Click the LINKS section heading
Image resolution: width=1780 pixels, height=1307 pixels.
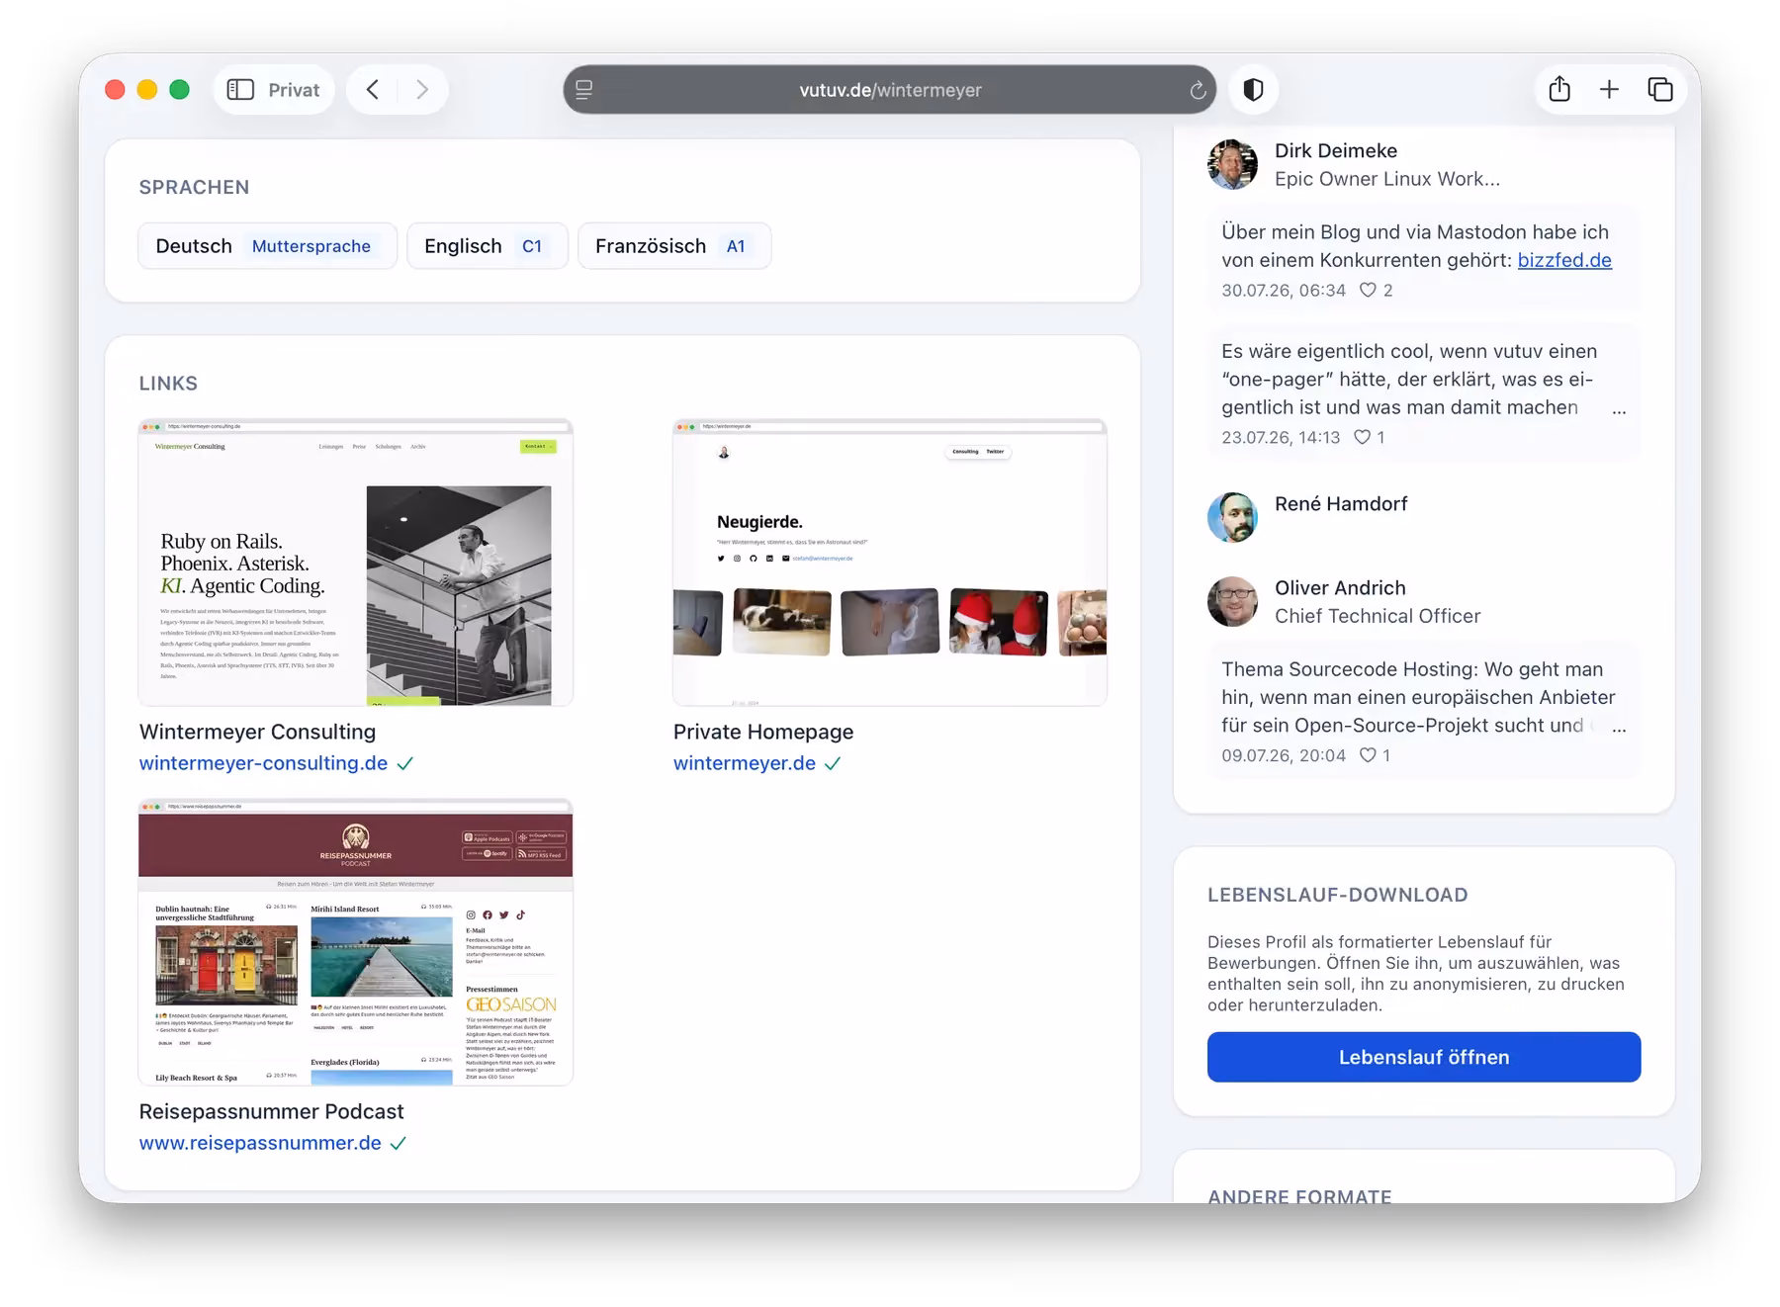click(168, 383)
